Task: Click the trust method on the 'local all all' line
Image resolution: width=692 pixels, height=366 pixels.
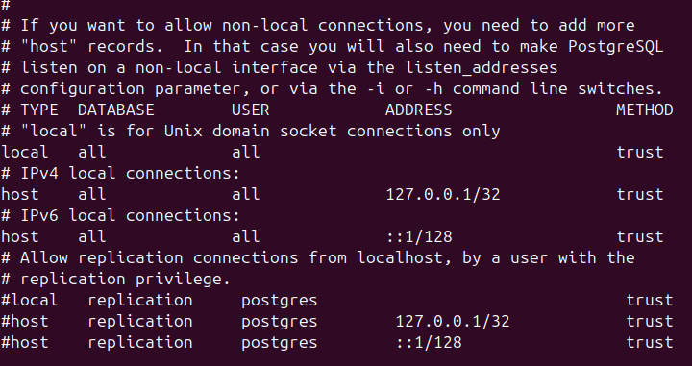Action: (x=640, y=152)
